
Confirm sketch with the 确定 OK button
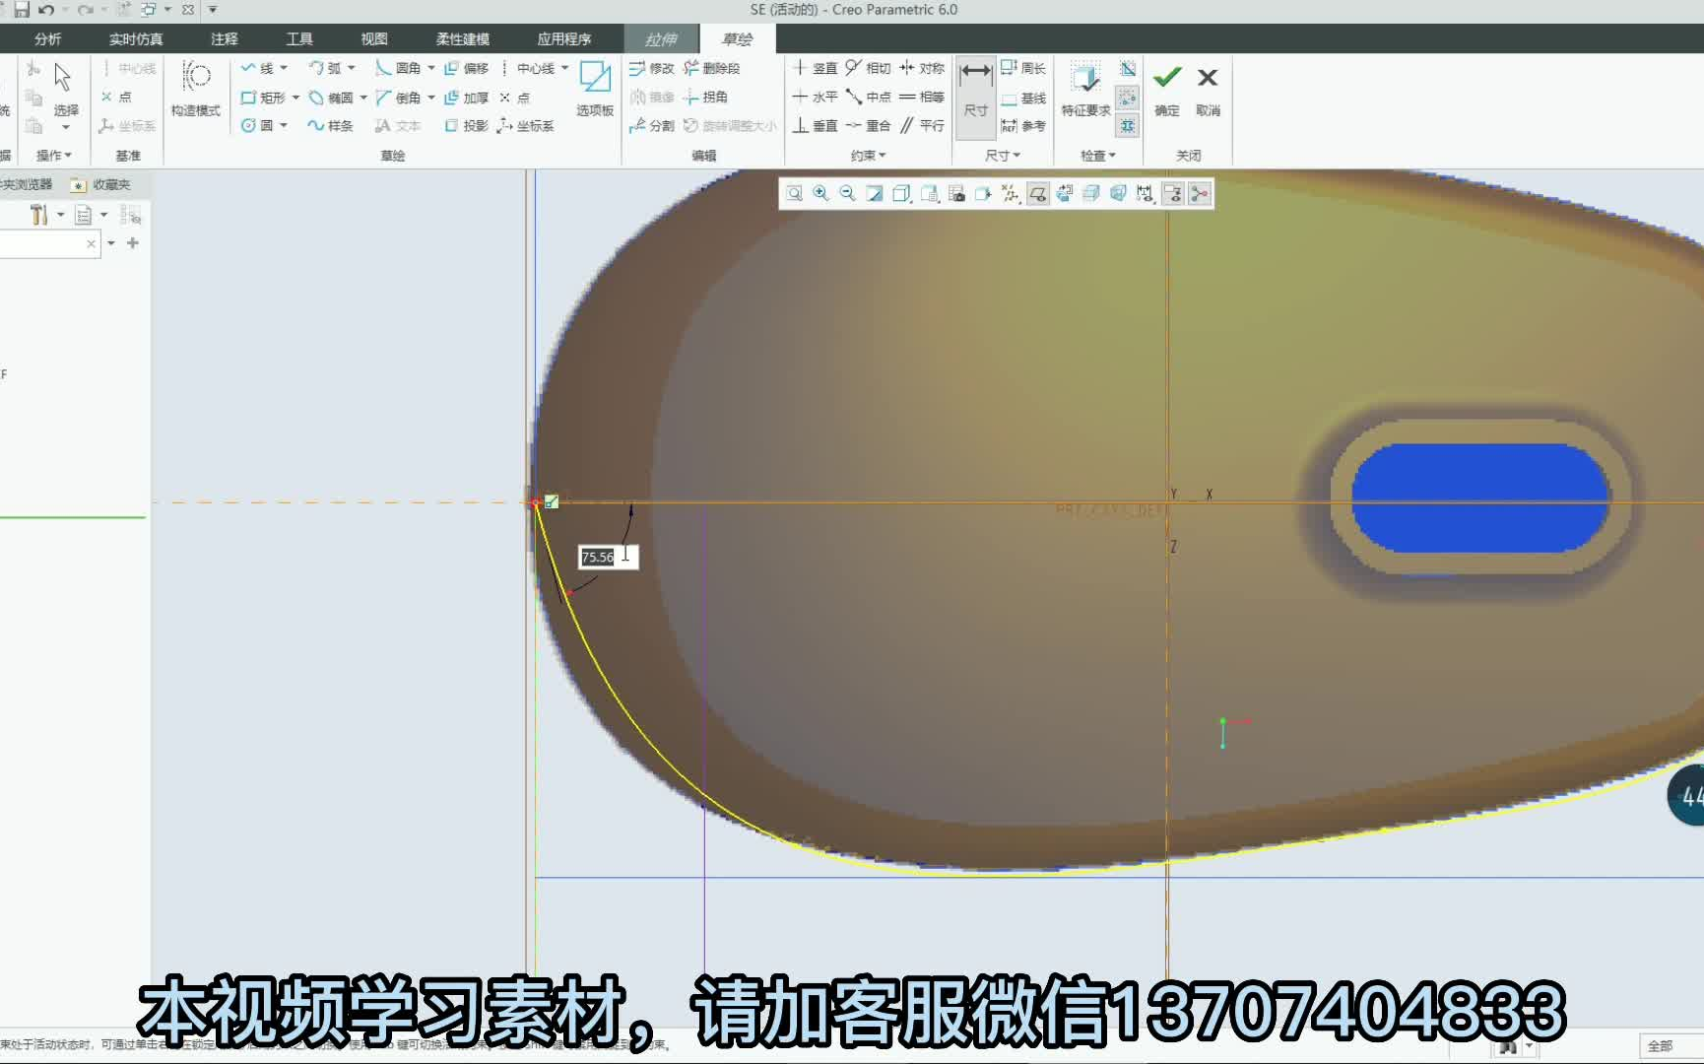pos(1166,89)
